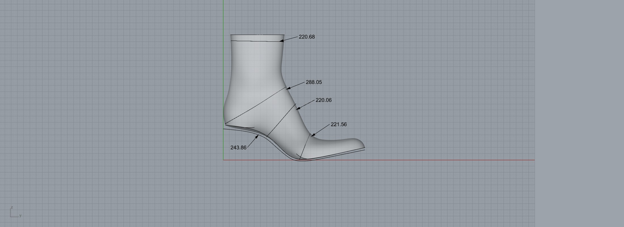Select the arrowhead of the 220.06 leader

[298, 108]
